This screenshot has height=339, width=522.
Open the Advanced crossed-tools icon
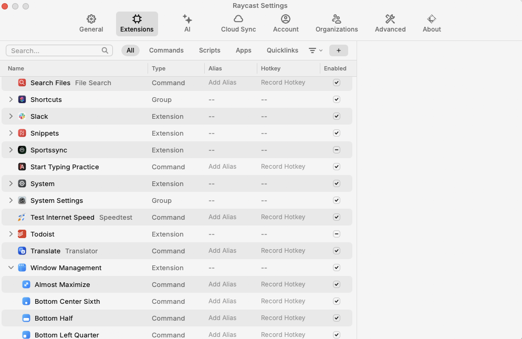pyautogui.click(x=390, y=19)
